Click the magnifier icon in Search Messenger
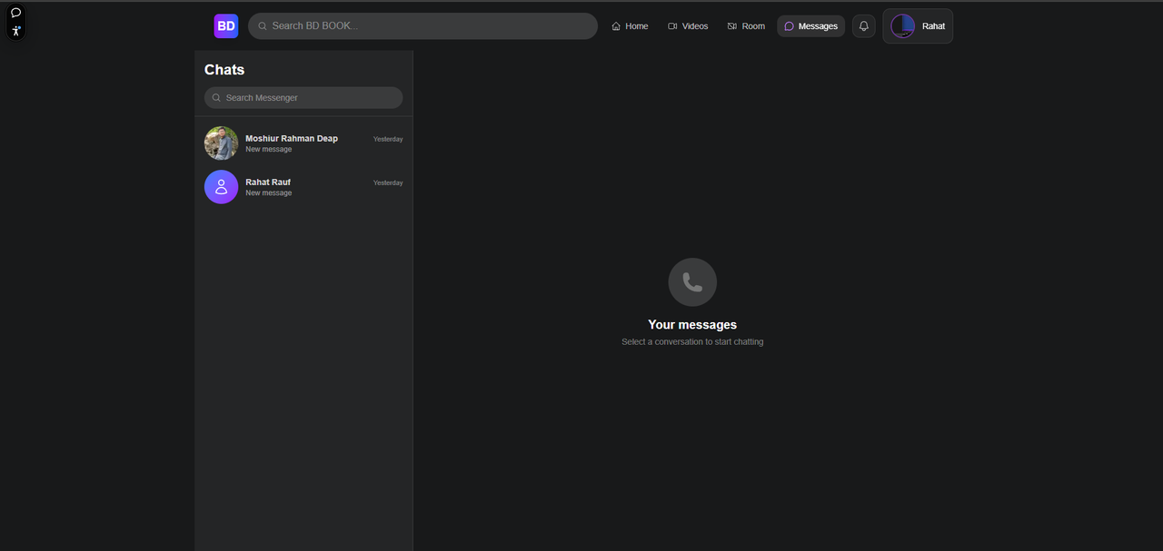 (216, 97)
